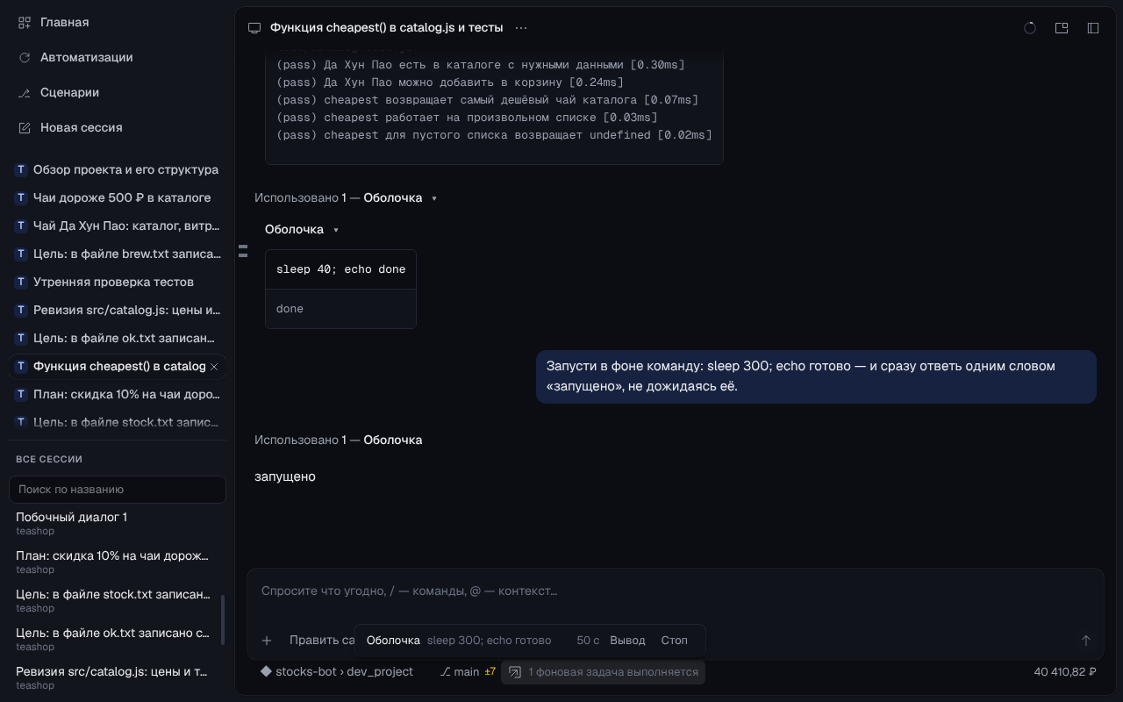Screen dimensions: 1123x702
Task: Toggle the panel layout icon in header
Action: pos(1062,28)
